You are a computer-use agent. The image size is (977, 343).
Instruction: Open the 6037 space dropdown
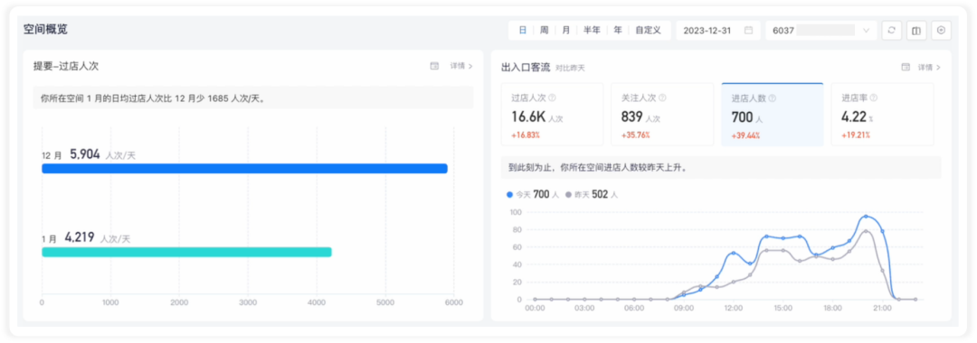tap(820, 31)
